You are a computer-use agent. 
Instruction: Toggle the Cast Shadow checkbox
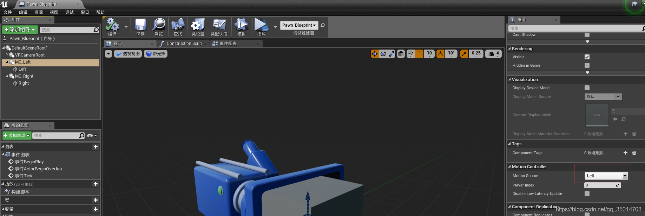587,34
